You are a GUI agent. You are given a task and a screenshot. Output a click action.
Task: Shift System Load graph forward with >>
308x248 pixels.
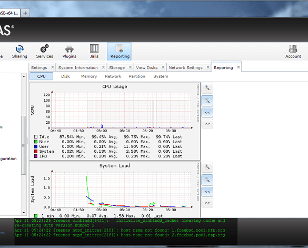207,203
